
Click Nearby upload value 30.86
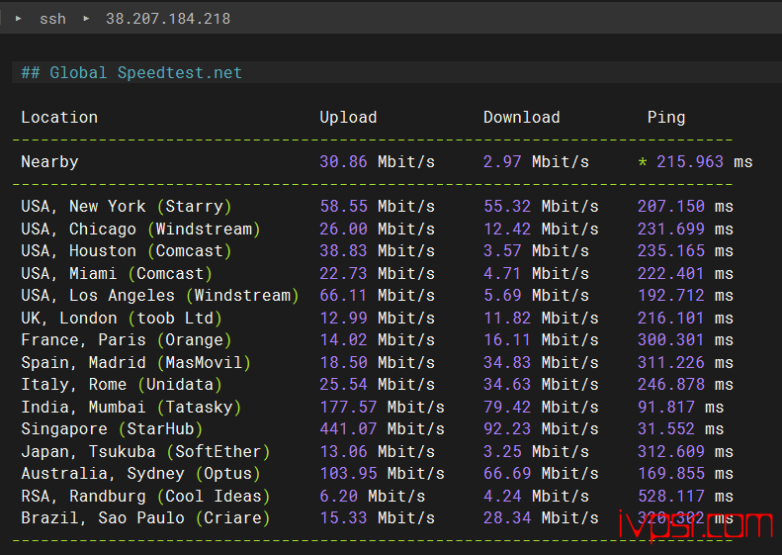tap(343, 161)
